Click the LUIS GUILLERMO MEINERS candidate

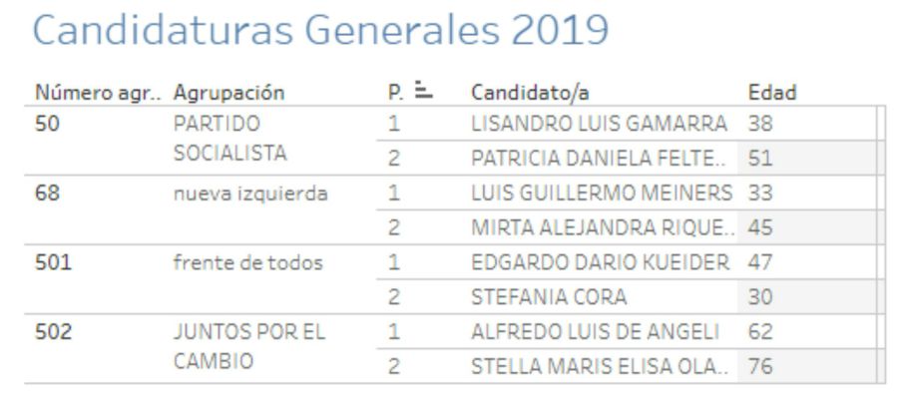pos(602,193)
